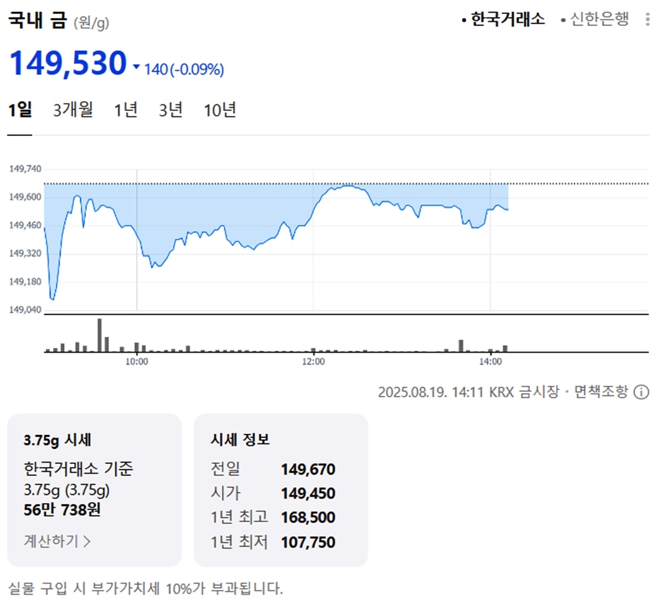Click the 14:00 marker on the time axis

point(490,362)
